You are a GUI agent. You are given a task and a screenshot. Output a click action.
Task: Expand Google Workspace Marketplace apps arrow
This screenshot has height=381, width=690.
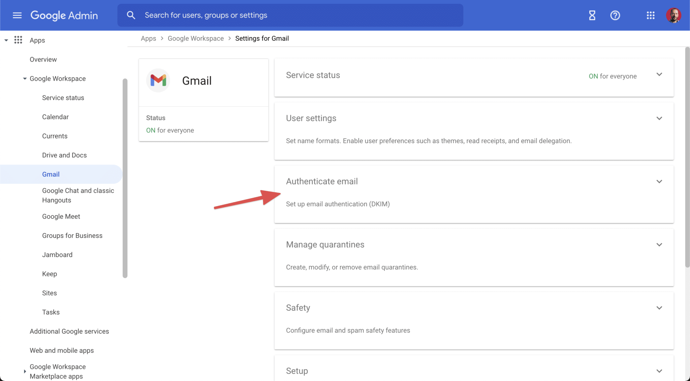coord(25,372)
